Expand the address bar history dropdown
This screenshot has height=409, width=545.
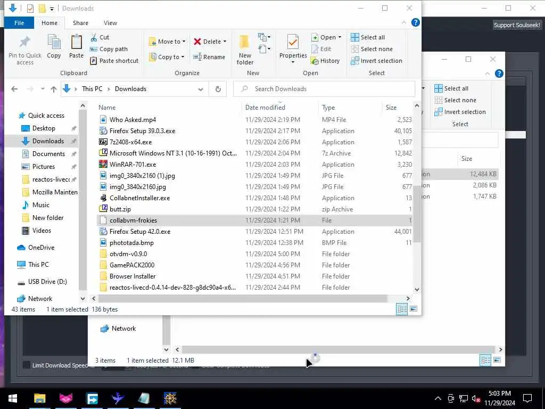pos(201,89)
